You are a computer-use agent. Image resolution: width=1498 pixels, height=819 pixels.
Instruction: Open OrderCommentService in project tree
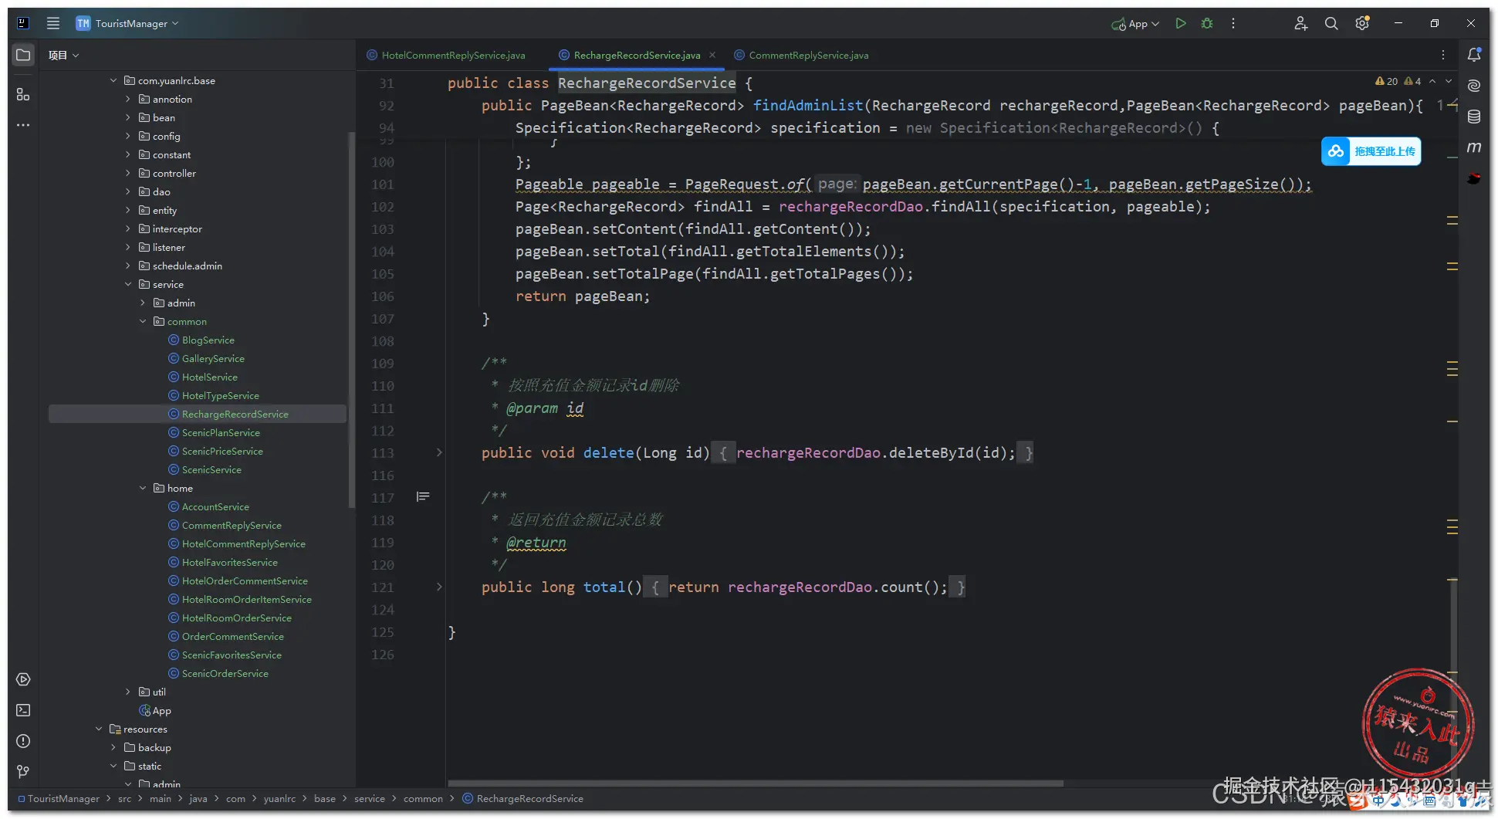pyautogui.click(x=232, y=636)
